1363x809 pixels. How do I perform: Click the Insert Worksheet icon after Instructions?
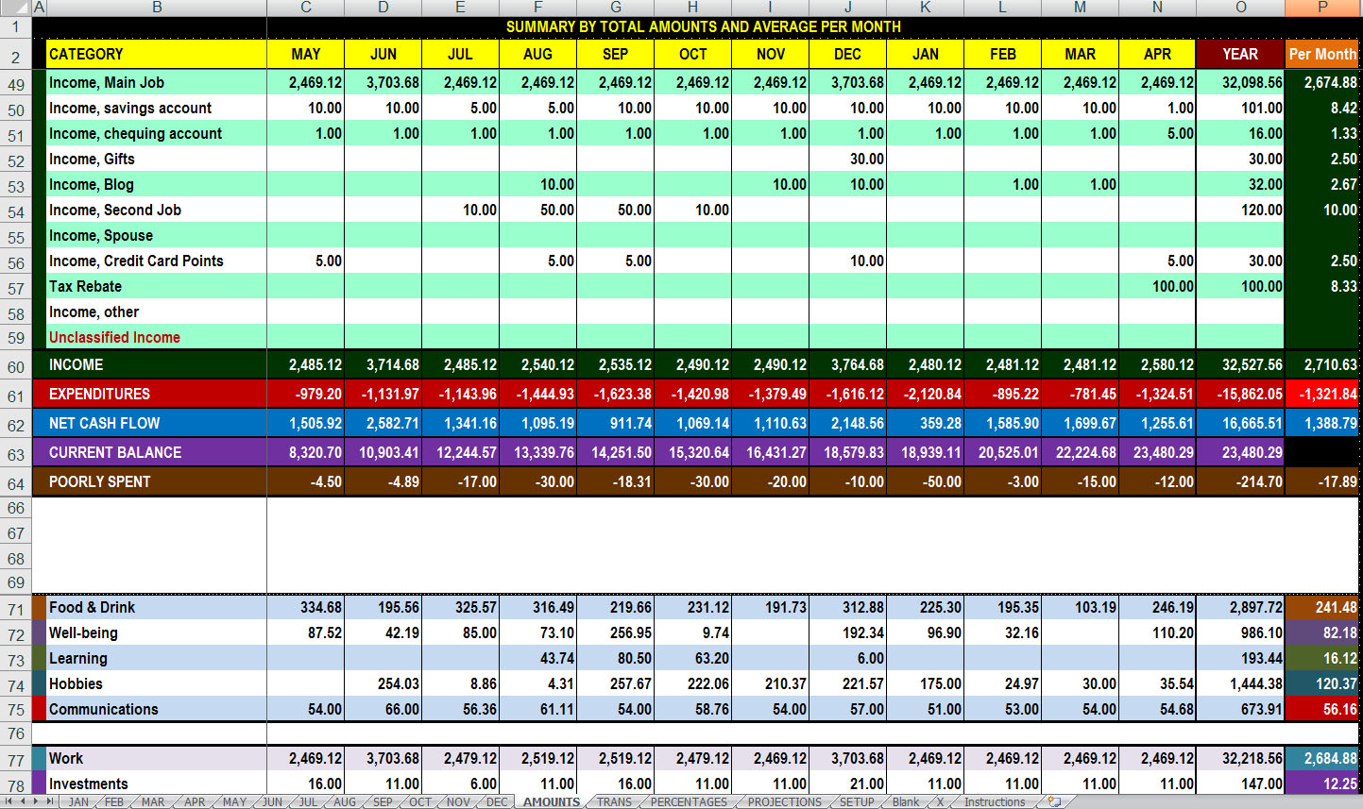[1053, 801]
